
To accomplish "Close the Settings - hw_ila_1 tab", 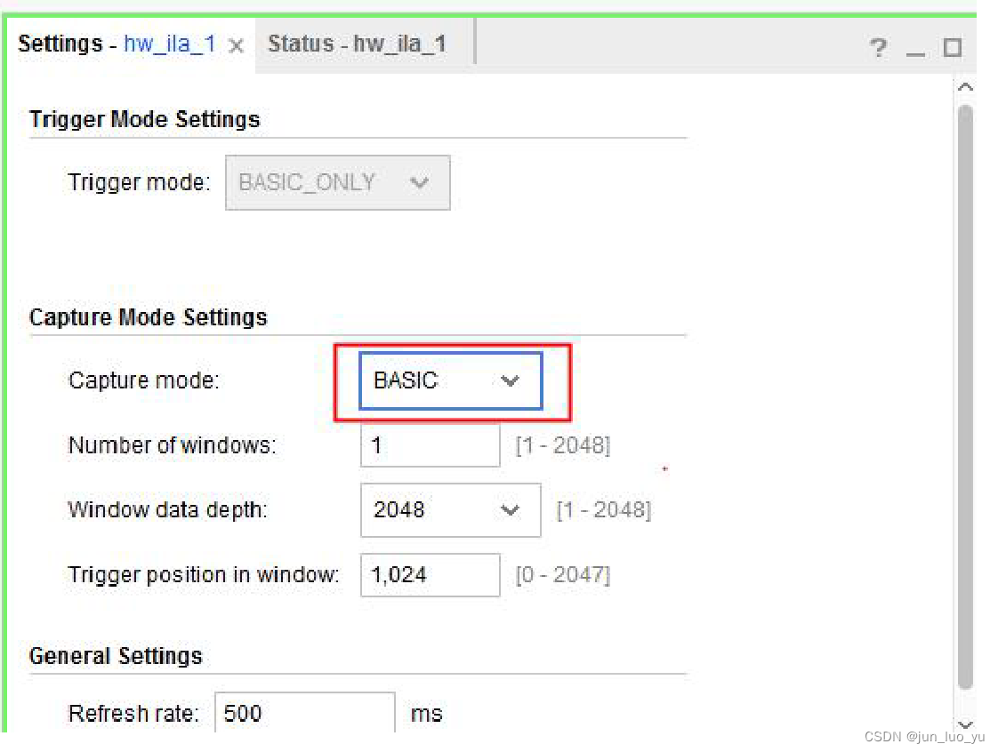I will point(236,46).
